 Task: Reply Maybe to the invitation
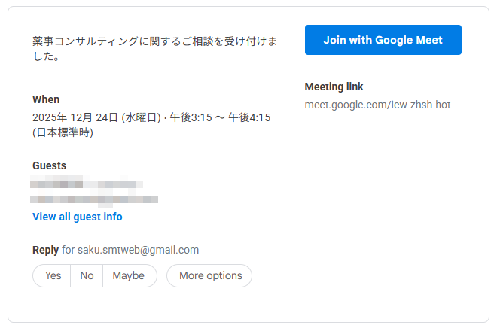[129, 275]
